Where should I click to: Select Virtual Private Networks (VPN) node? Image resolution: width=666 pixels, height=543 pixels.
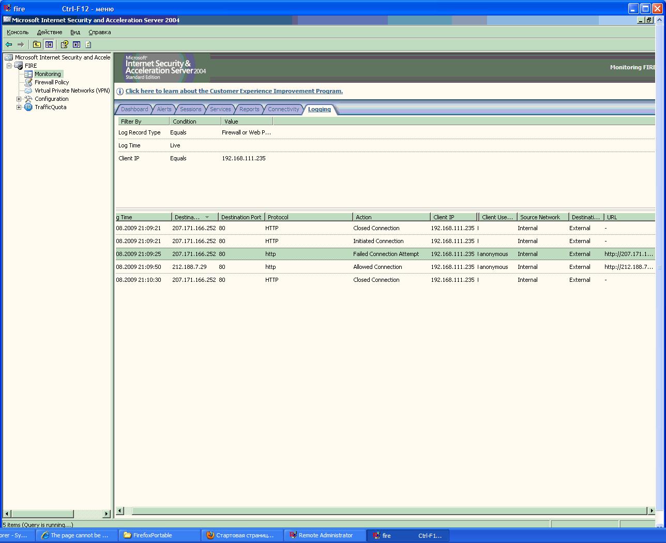pos(72,90)
